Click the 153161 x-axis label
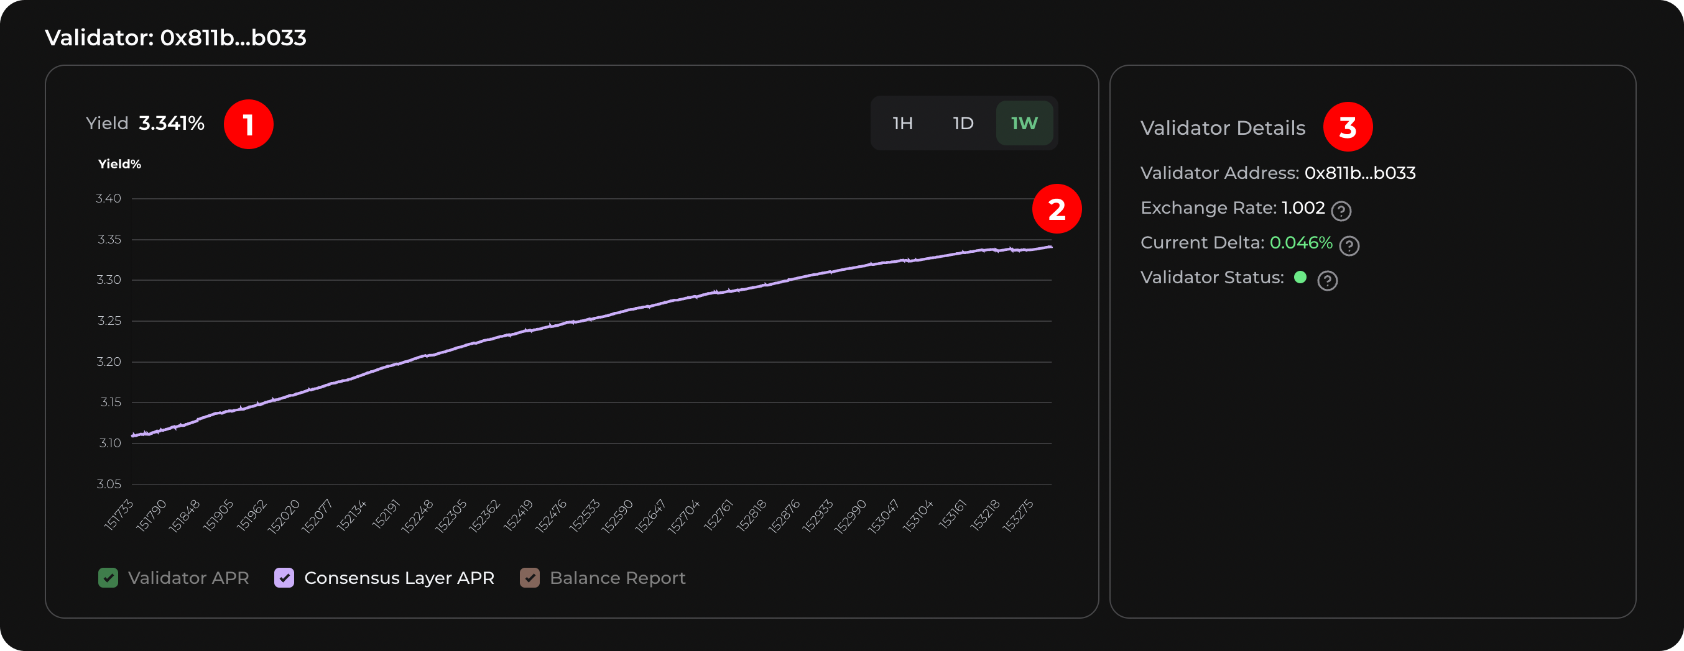 pos(953,514)
